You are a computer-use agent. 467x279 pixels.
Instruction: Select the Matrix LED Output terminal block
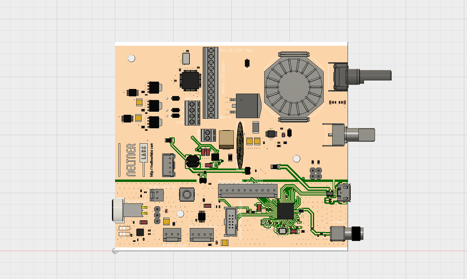pyautogui.click(x=211, y=83)
